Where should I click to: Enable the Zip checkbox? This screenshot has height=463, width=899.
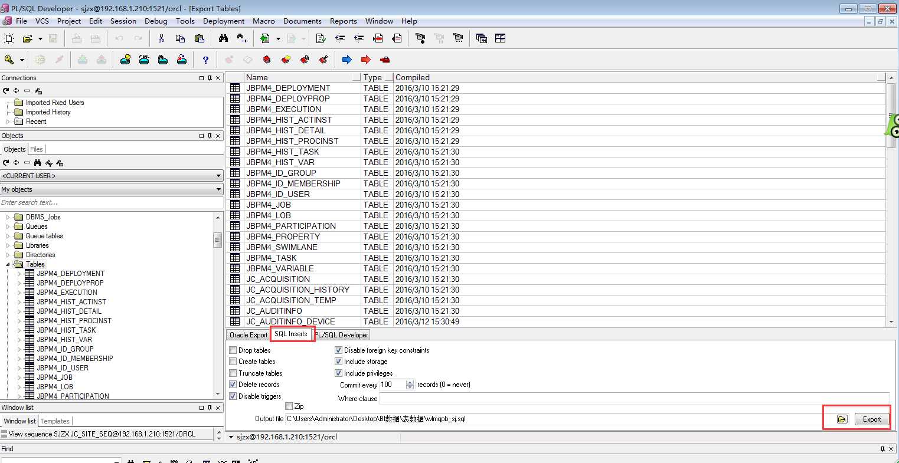(x=289, y=406)
